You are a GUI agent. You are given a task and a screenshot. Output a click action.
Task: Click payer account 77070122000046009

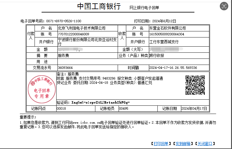pos(74,34)
